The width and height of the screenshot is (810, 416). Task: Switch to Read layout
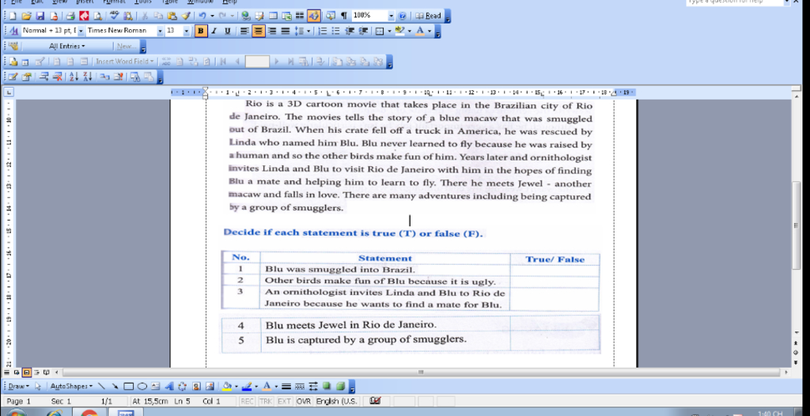[x=428, y=16]
